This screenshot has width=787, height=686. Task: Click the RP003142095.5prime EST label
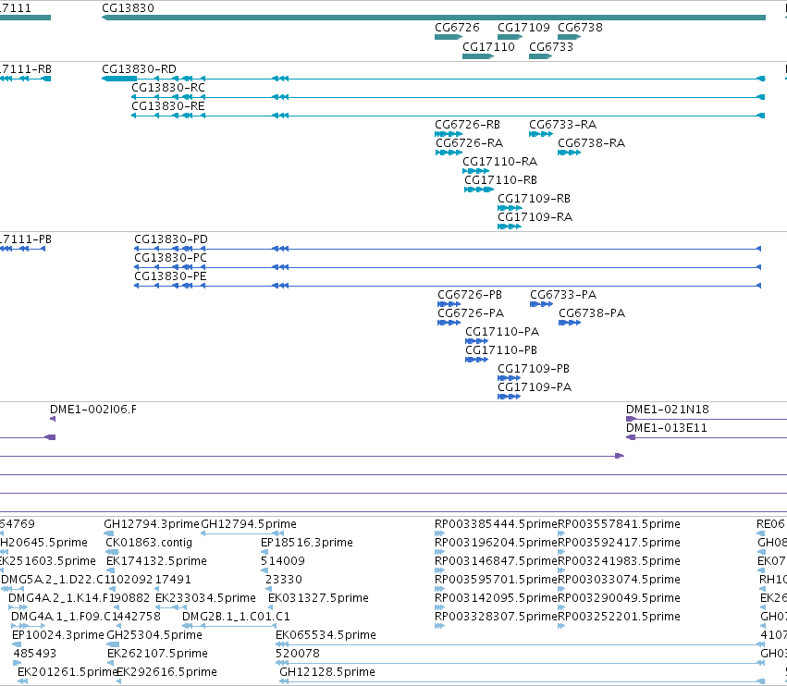point(496,598)
